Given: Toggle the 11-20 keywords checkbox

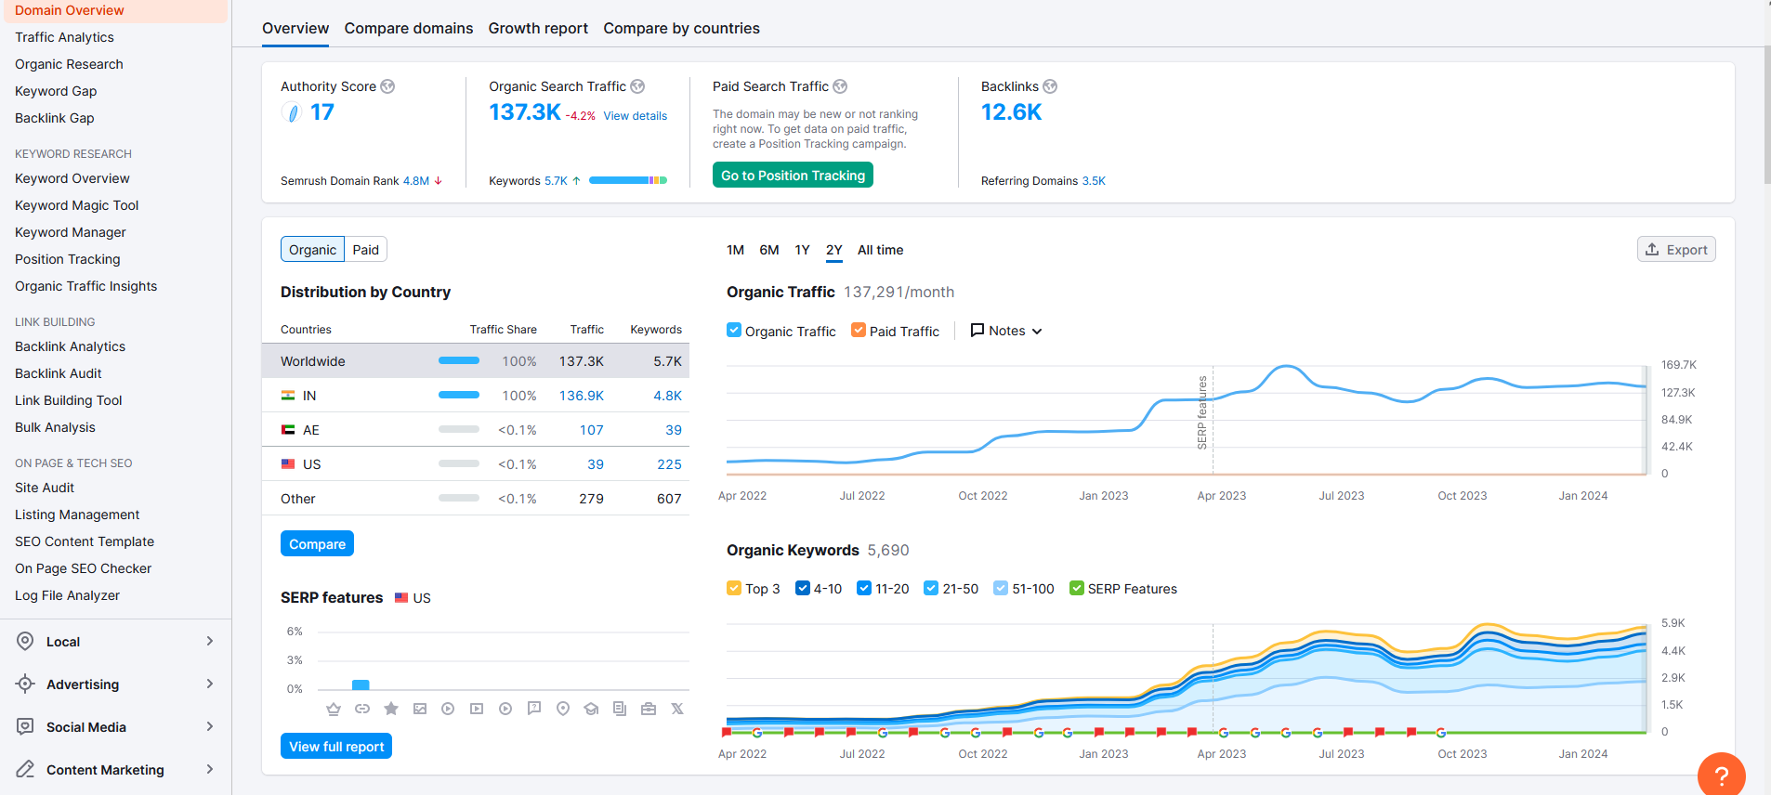Looking at the screenshot, I should point(864,589).
